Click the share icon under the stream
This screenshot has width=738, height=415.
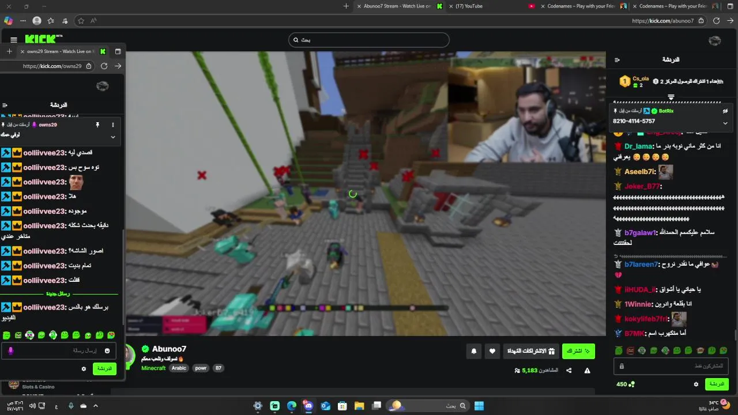(569, 371)
